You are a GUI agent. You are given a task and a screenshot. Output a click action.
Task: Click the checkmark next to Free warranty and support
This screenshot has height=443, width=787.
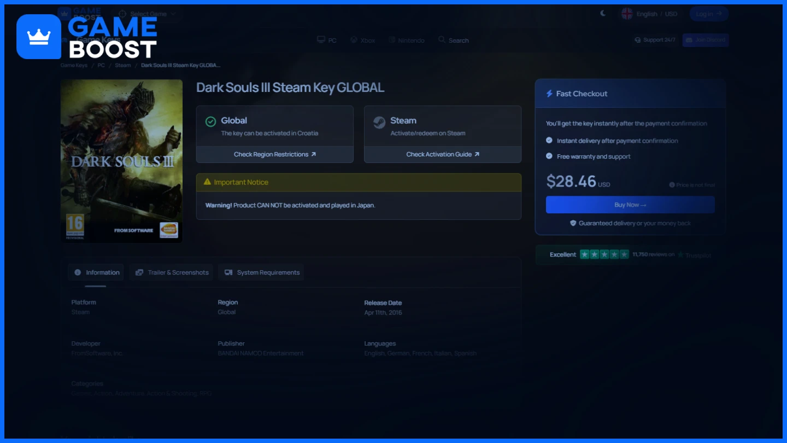[x=549, y=156]
